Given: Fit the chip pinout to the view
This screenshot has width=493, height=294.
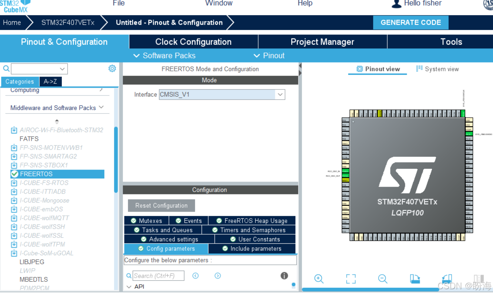Looking at the screenshot, I should (351, 279).
